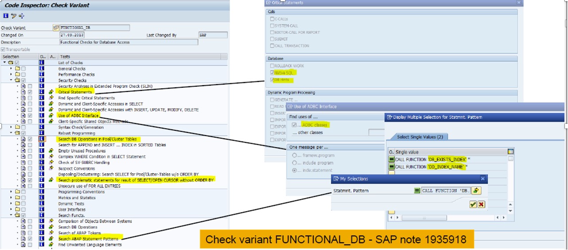Expand the General Checks folder
The width and height of the screenshot is (568, 250).
pos(12,69)
